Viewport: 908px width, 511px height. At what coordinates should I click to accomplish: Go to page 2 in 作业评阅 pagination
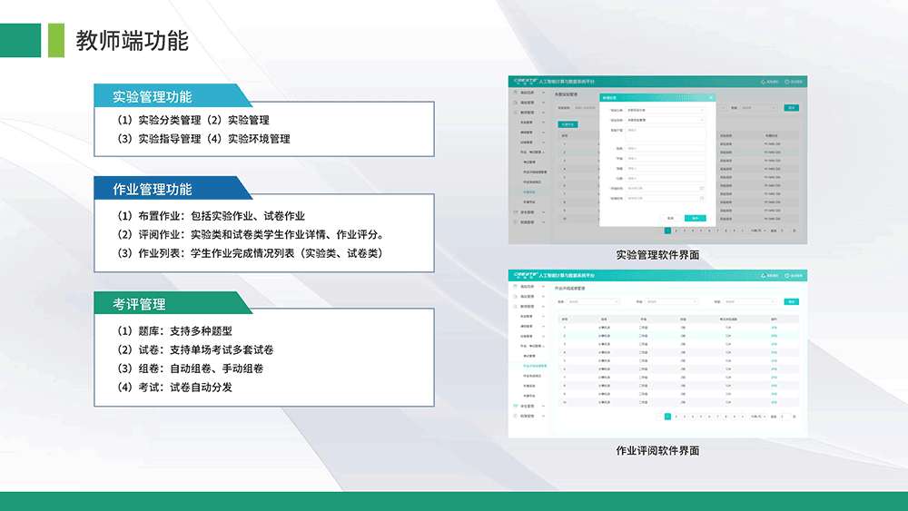[x=676, y=417]
